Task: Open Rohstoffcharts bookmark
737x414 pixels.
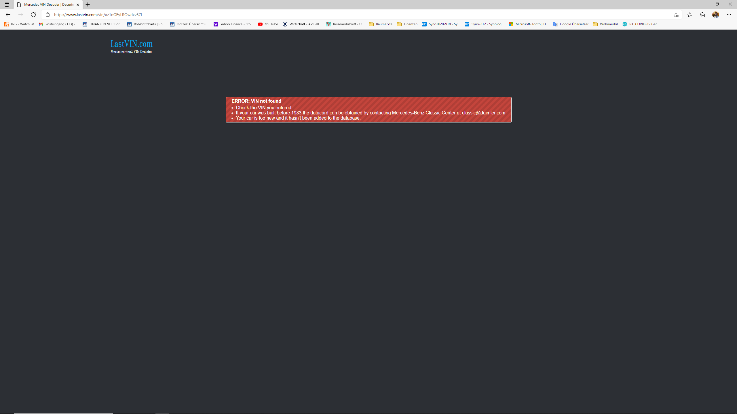Action: tap(146, 24)
